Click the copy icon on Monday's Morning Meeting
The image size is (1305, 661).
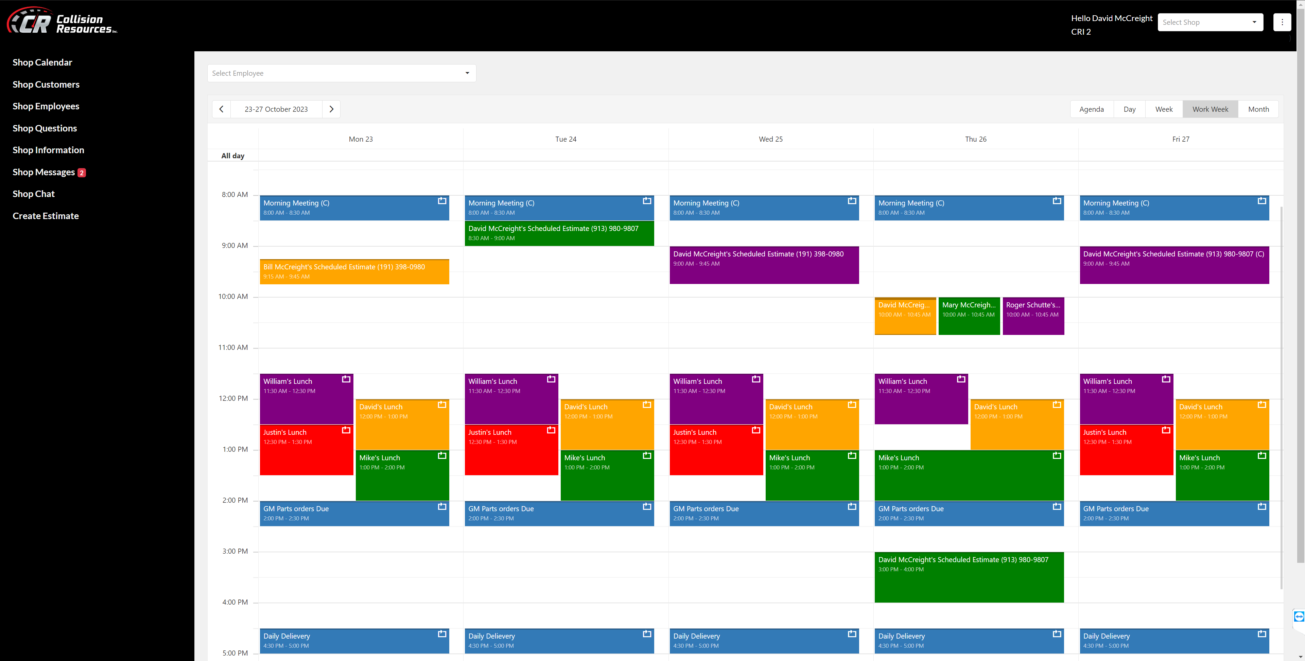(x=442, y=201)
